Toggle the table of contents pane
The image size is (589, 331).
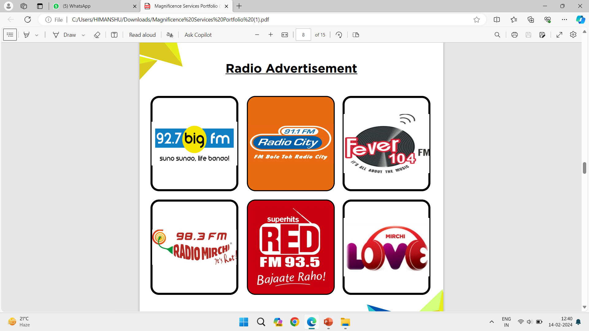pyautogui.click(x=10, y=35)
